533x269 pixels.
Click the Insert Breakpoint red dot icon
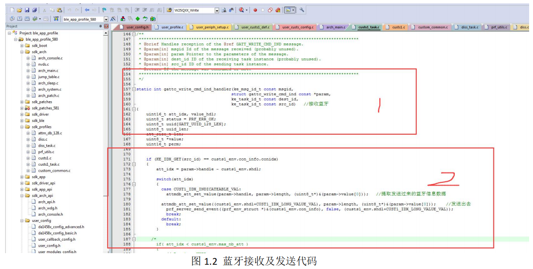(255, 10)
